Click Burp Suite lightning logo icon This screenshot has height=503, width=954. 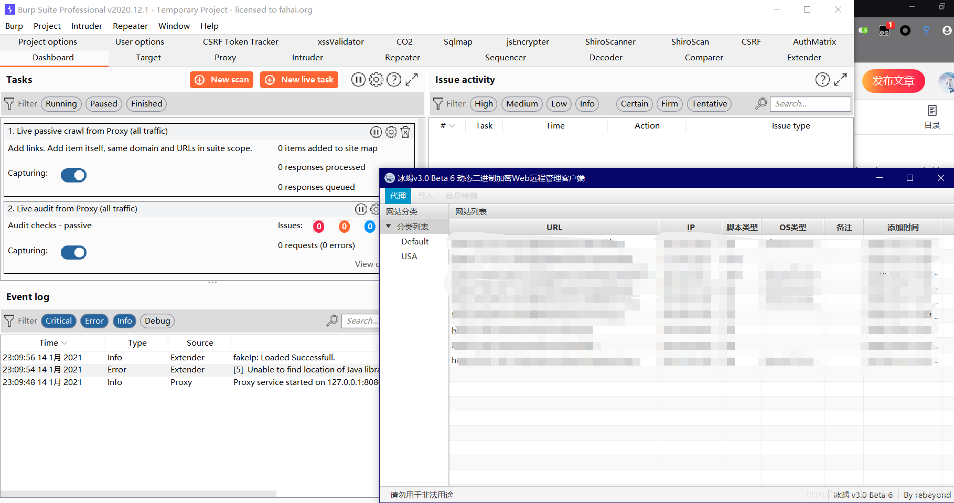coord(9,9)
